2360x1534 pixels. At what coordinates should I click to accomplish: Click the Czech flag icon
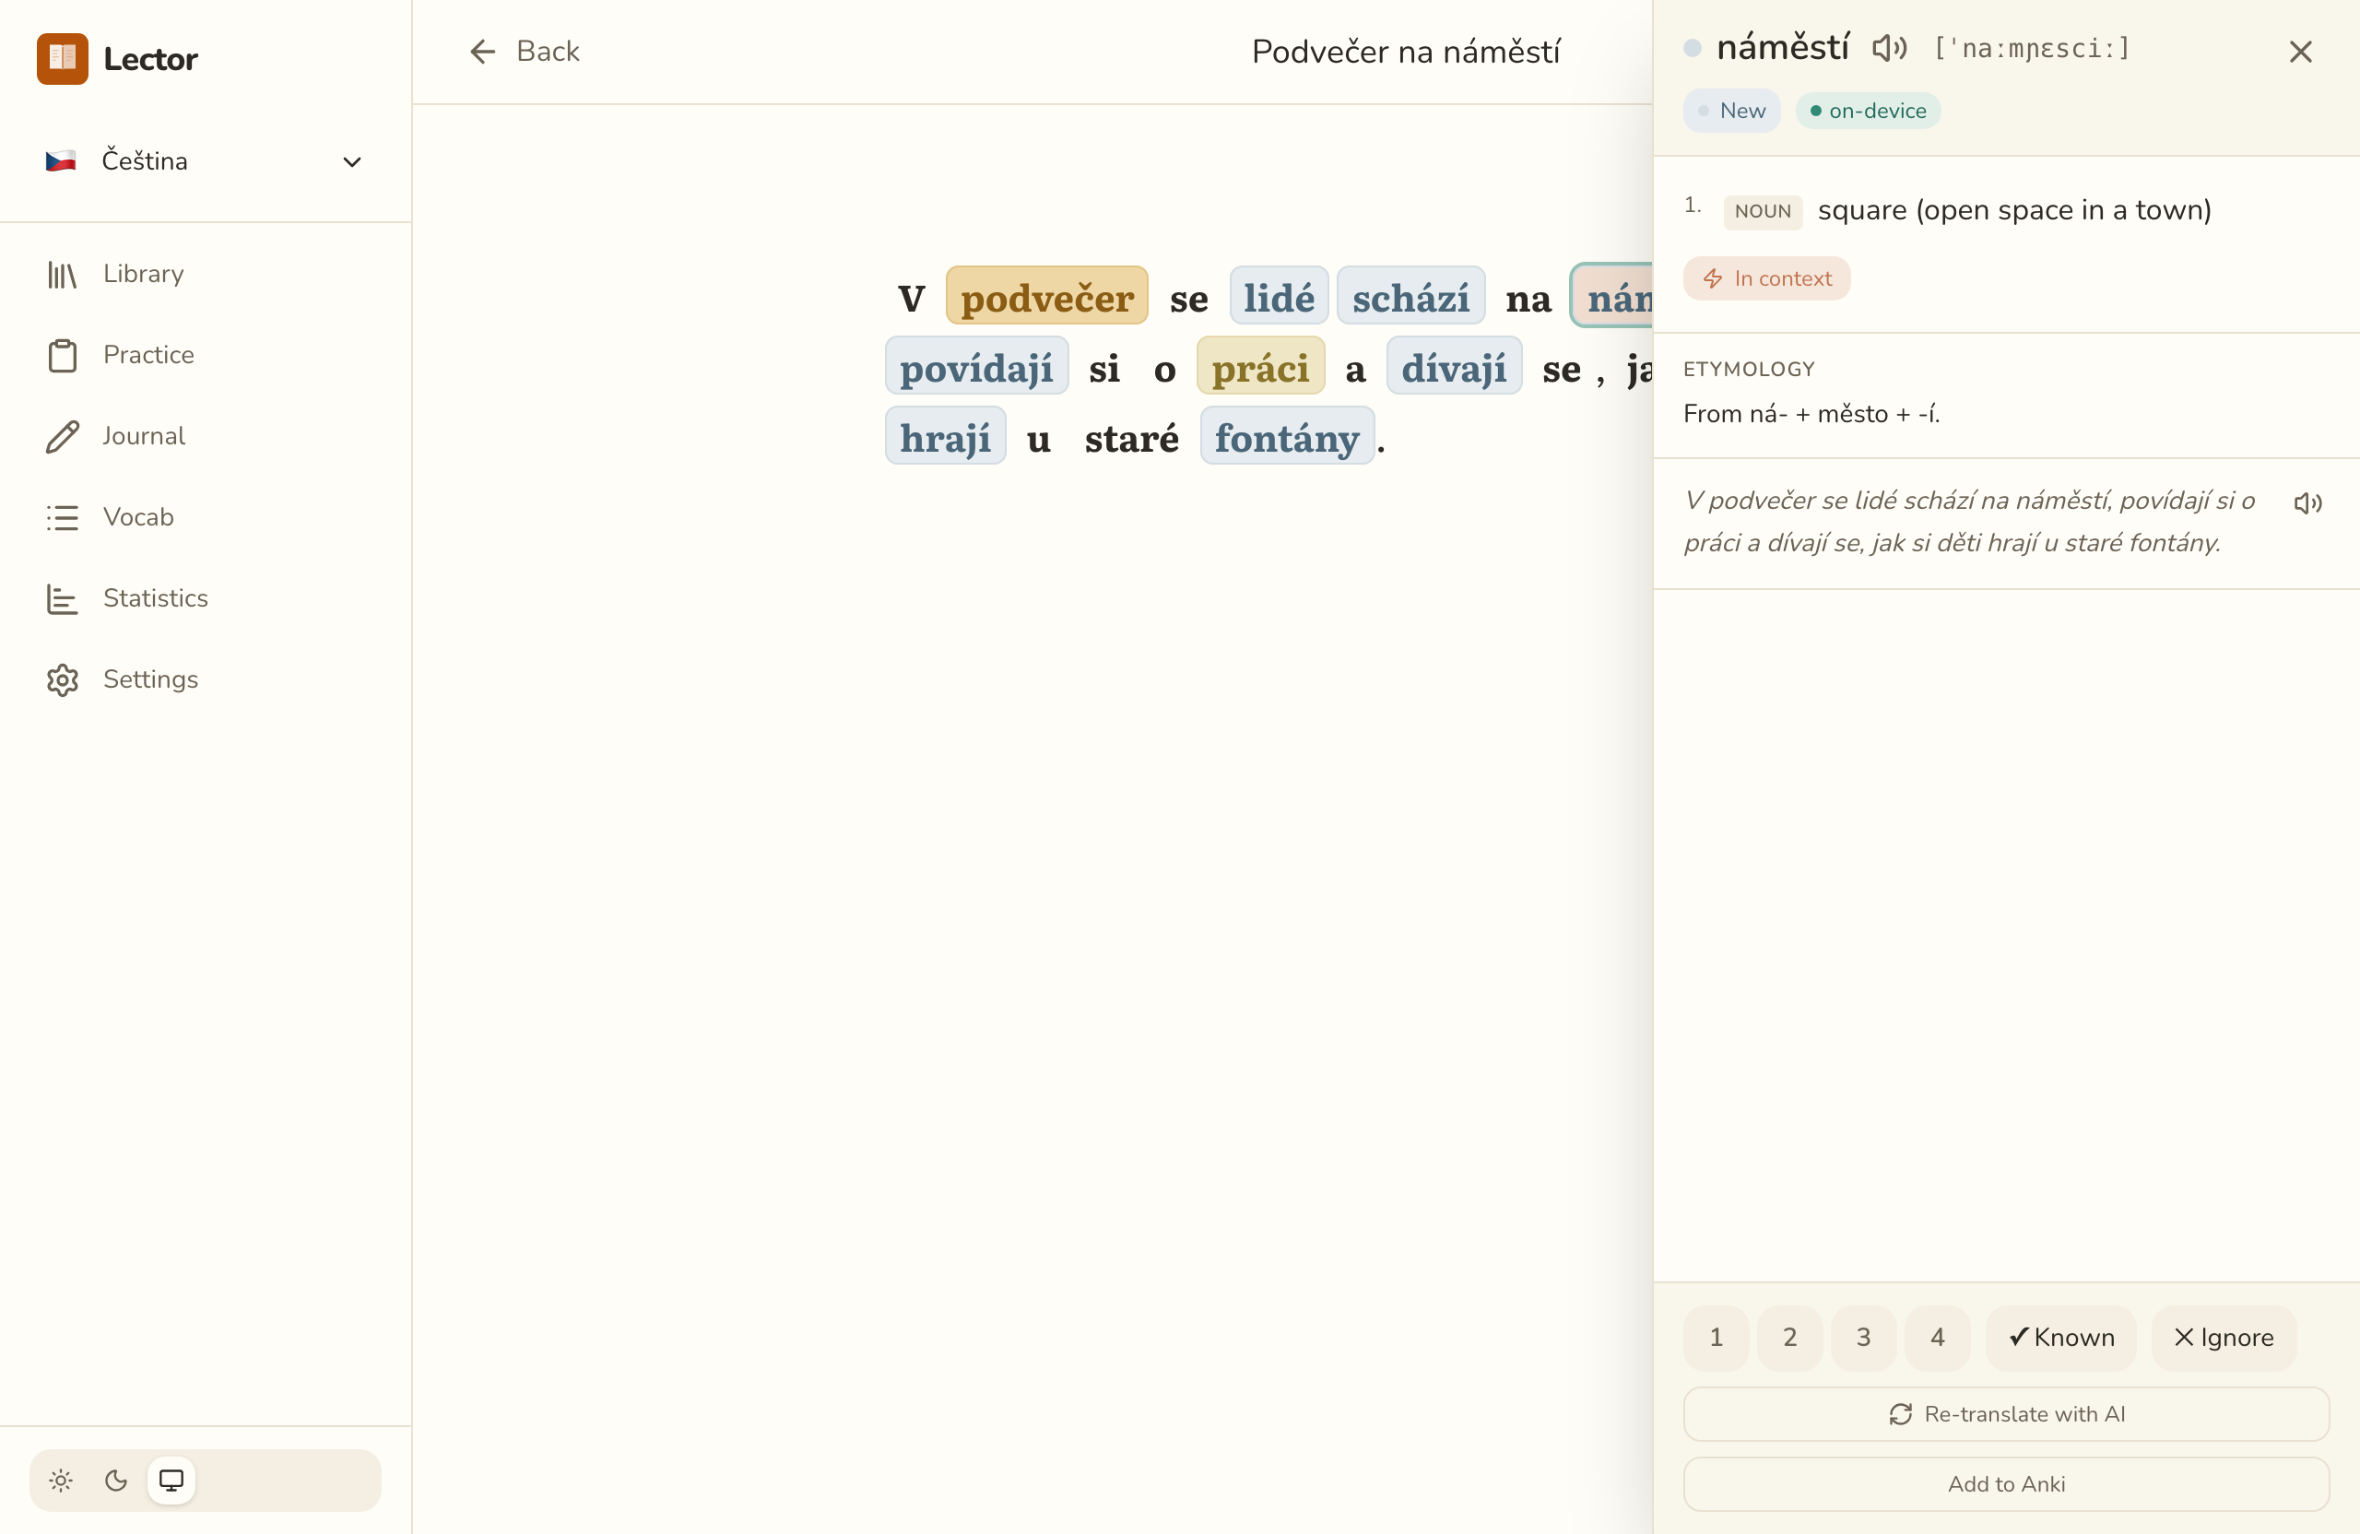click(61, 160)
